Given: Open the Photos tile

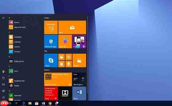Looking at the screenshot, I should 79,61.
